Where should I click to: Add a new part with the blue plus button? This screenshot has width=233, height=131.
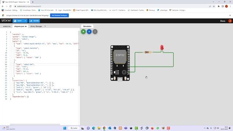click(x=89, y=32)
